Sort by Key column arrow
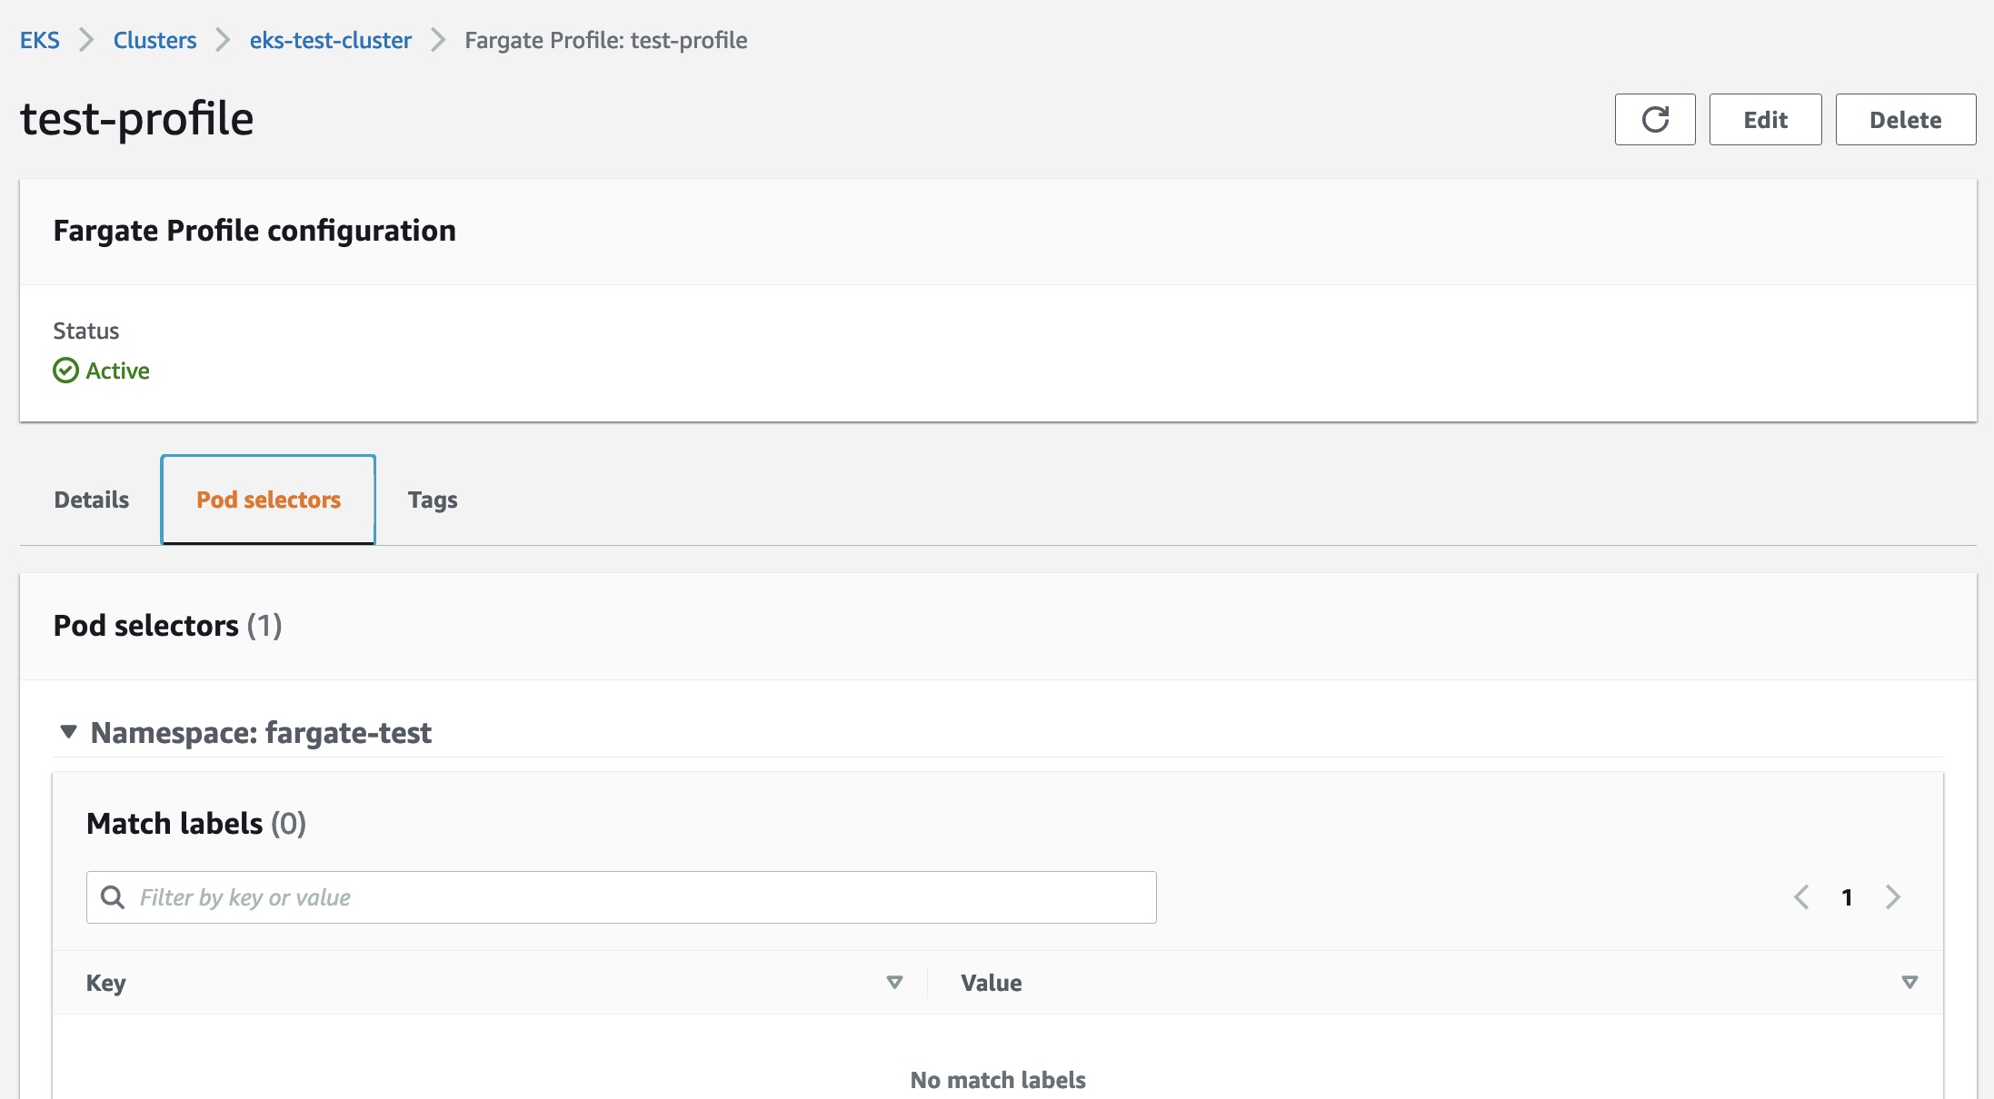The image size is (1994, 1099). click(x=894, y=983)
